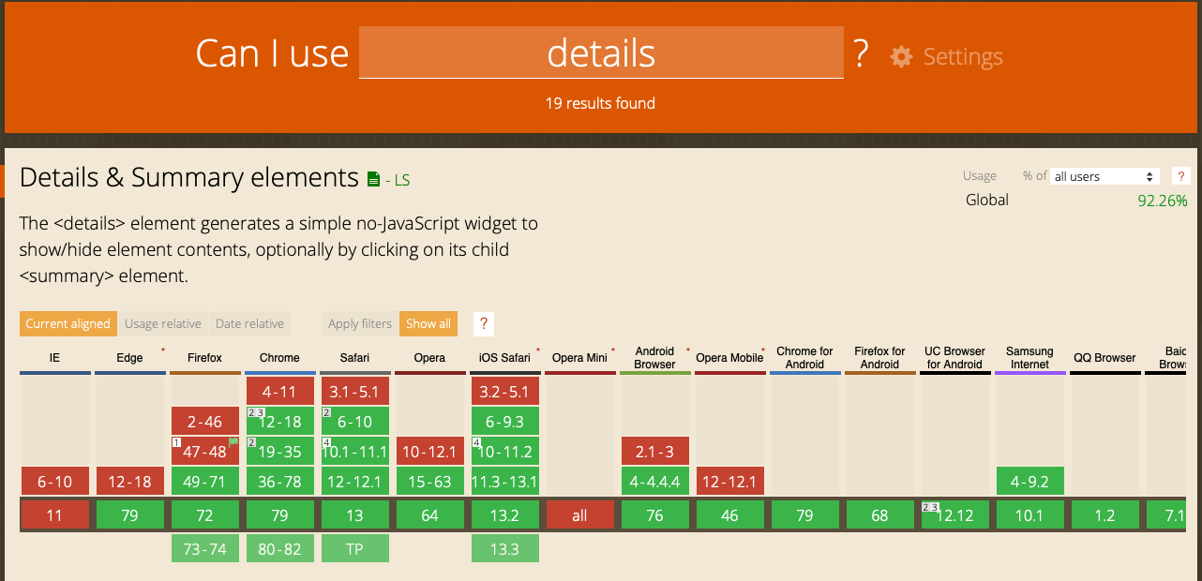Click the green document spec icon

(373, 179)
